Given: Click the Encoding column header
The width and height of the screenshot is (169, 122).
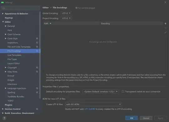Looking at the screenshot, I should pos(131,23).
